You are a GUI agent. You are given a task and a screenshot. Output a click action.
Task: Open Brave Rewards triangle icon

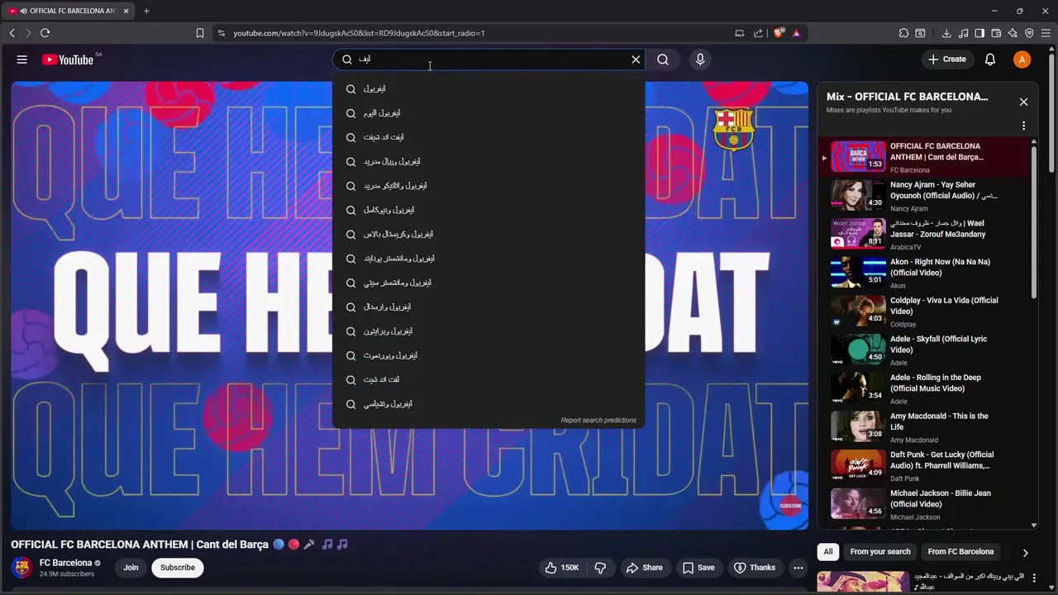pyautogui.click(x=796, y=33)
